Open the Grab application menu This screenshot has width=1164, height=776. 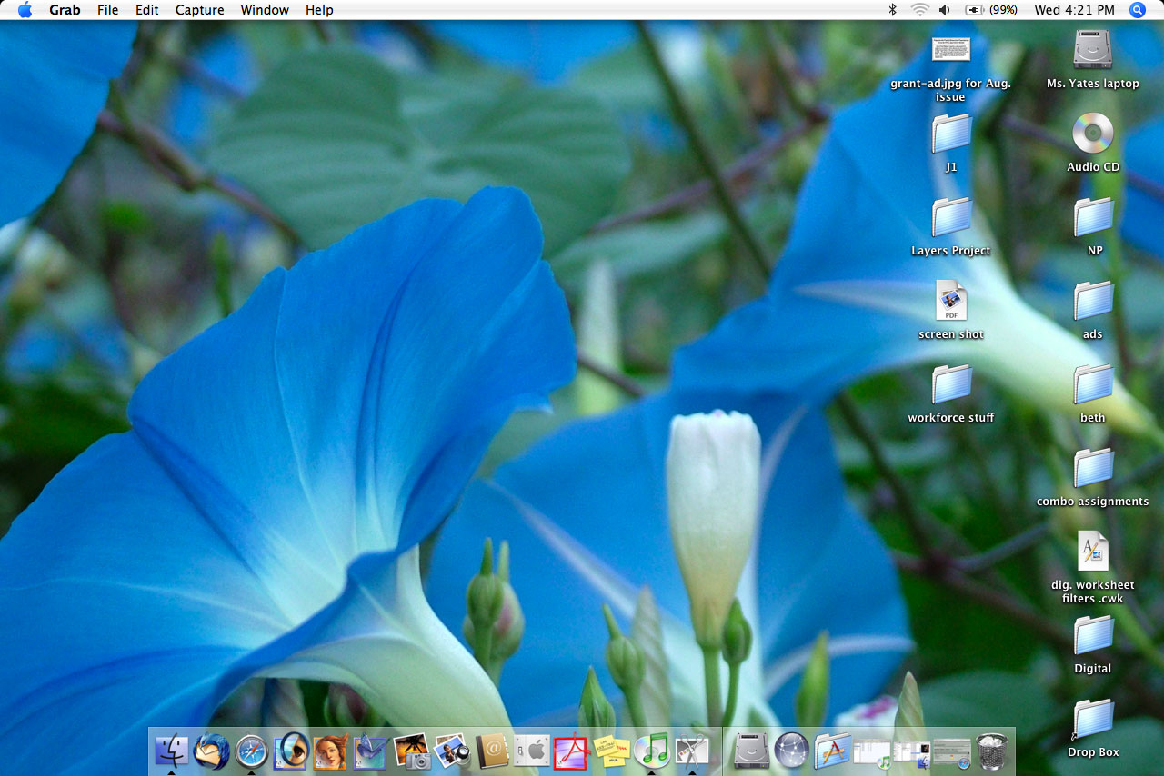[x=65, y=10]
